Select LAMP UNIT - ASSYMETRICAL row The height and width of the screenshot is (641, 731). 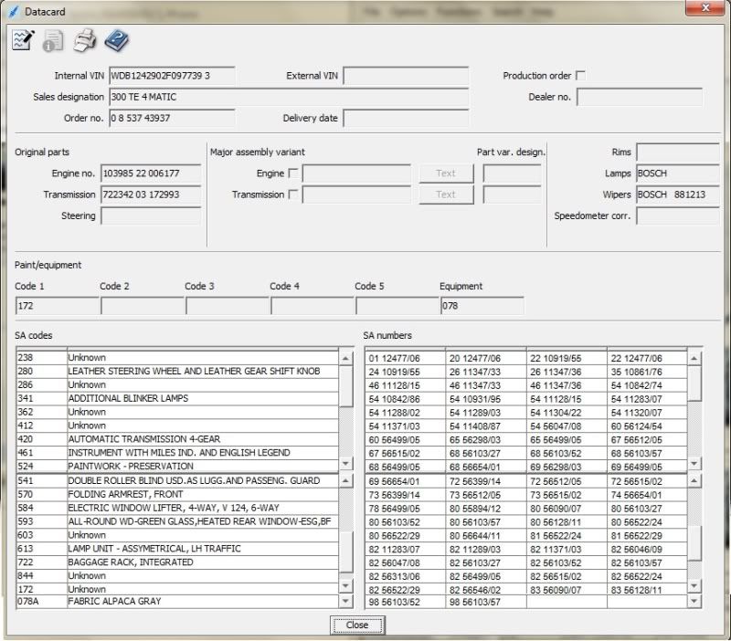pyautogui.click(x=177, y=548)
